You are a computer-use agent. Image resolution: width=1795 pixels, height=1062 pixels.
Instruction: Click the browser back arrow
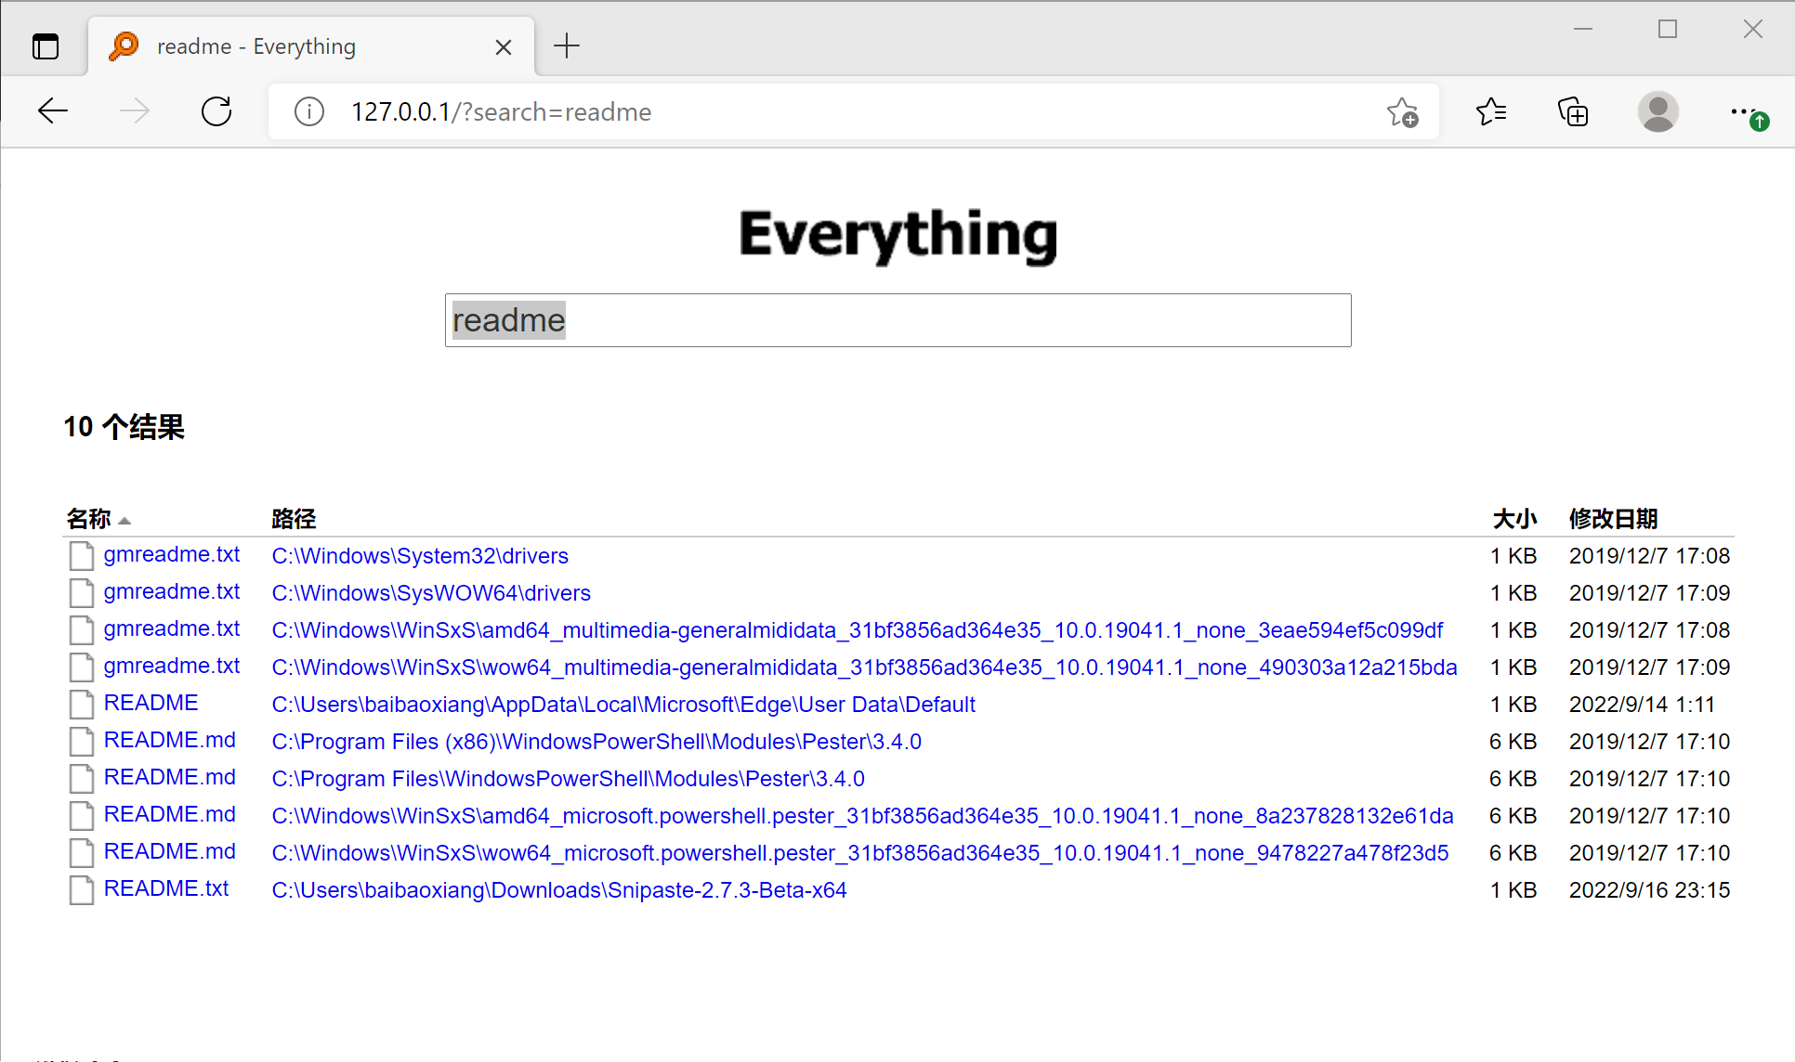[x=53, y=111]
